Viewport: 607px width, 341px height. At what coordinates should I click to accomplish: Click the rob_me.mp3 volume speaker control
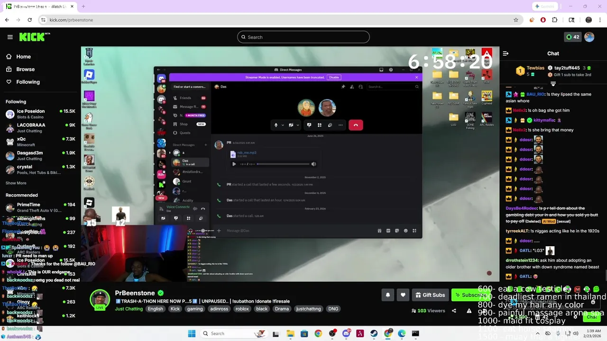click(x=313, y=164)
